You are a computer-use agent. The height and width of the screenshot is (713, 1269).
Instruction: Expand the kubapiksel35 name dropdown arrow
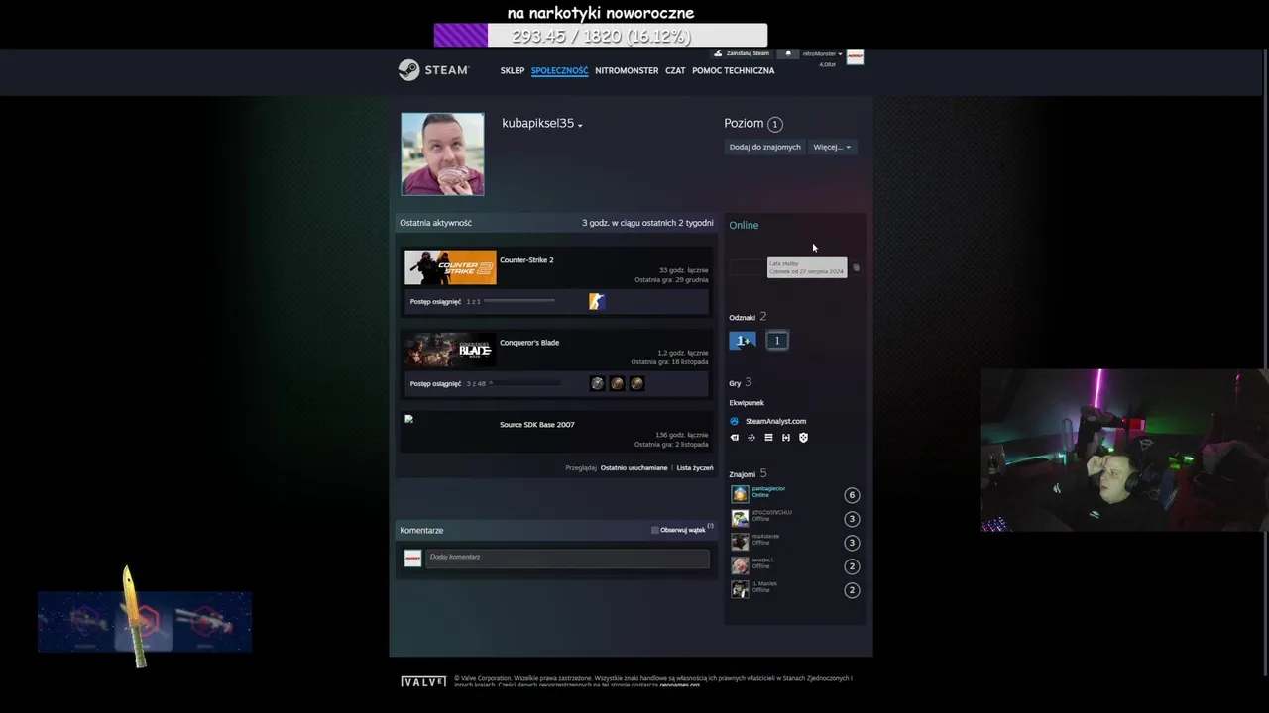point(580,125)
